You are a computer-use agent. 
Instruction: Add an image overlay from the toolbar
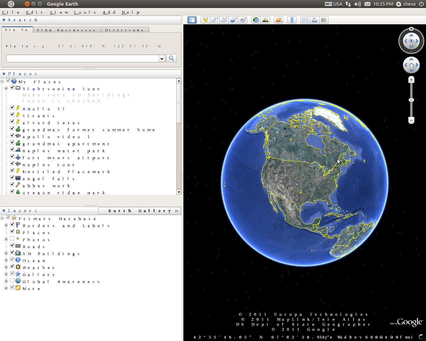click(x=233, y=20)
